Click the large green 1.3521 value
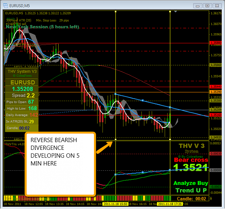The image size is (225, 209). (x=190, y=167)
